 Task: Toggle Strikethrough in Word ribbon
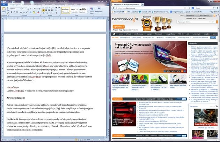(21, 12)
